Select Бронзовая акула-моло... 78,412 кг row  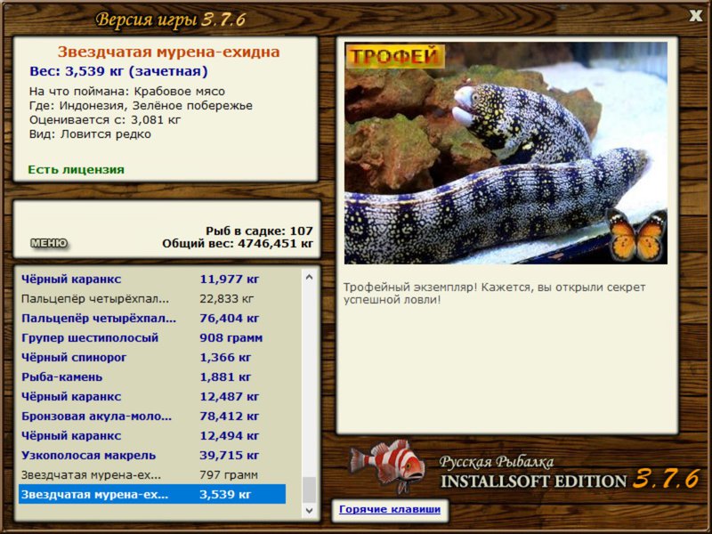coord(152,416)
